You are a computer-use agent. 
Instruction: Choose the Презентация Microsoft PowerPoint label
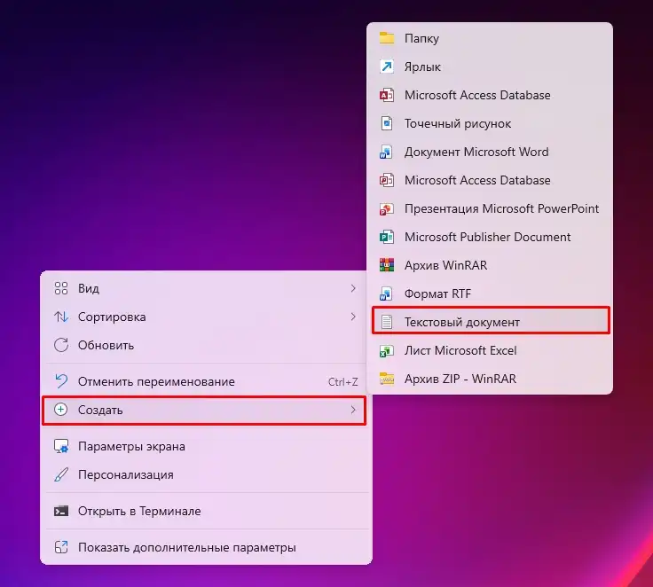tap(501, 208)
